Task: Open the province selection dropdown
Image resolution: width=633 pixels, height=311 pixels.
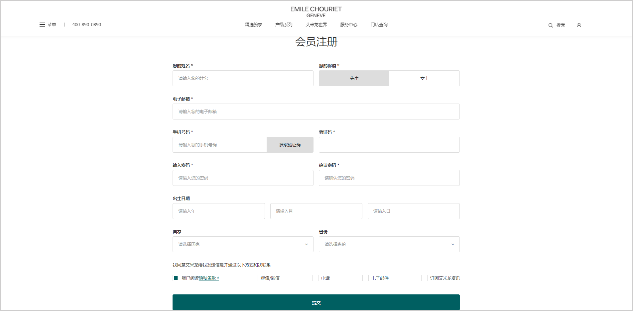Action: click(x=389, y=244)
